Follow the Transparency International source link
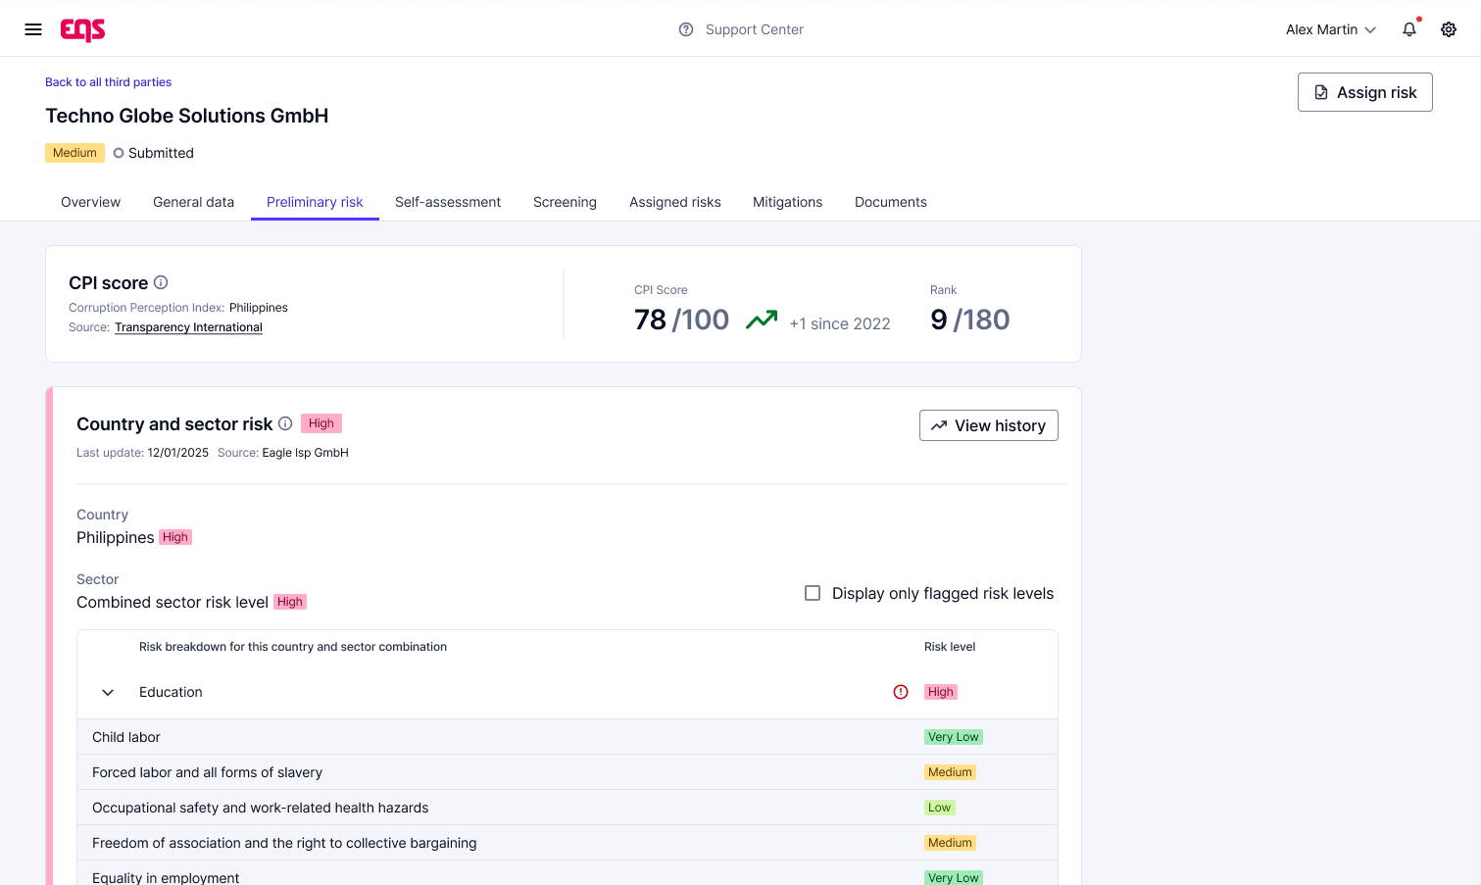 (x=188, y=327)
